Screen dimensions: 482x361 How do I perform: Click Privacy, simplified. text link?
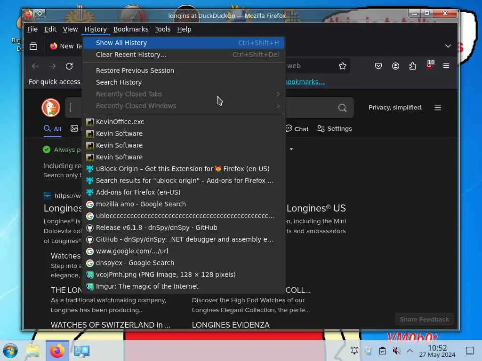(x=395, y=108)
